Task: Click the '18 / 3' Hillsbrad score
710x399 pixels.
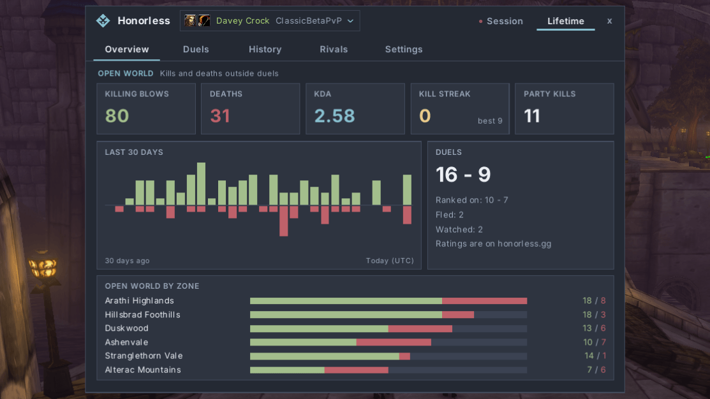Action: point(594,315)
